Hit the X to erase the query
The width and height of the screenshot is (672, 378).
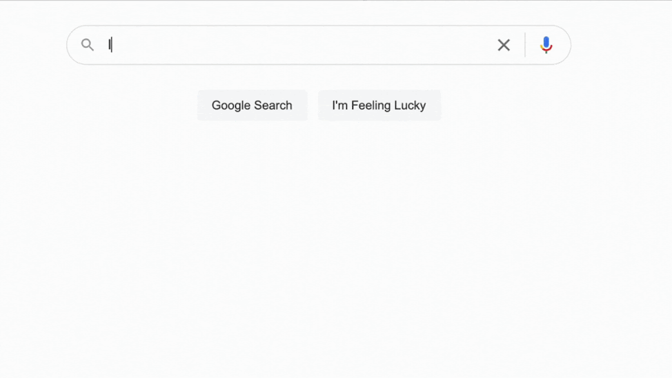[x=504, y=46]
